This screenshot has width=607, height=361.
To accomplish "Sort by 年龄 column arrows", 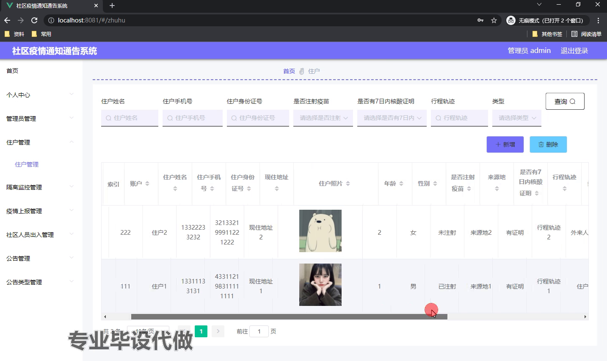I will [x=401, y=183].
